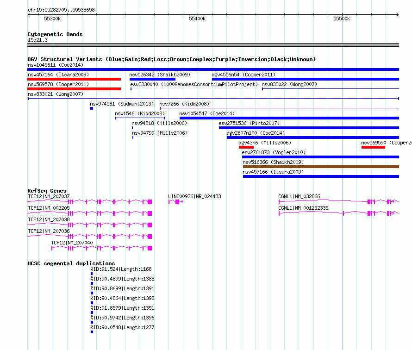The width and height of the screenshot is (412, 350).
Task: Select segmental duplication %ID:90.0548|Length:1277
Action: [123, 327]
